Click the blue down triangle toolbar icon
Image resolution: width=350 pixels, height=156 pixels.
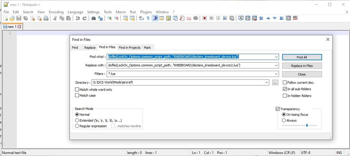click(x=275, y=18)
